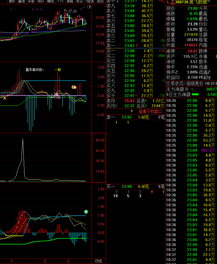Select the 10:37 trade with 22.1万
Image resolution: width=217 pixels, height=264 pixels.
click(191, 255)
